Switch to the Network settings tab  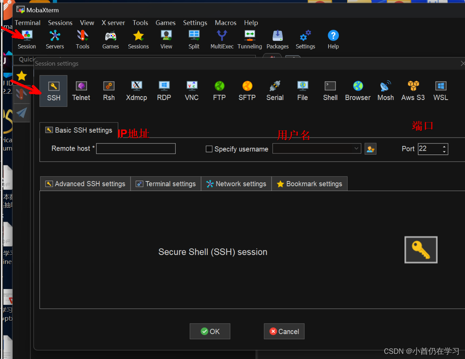pos(236,183)
